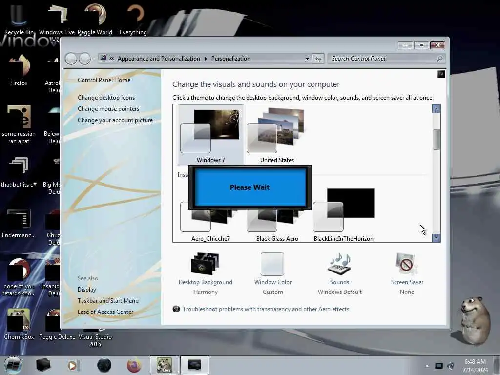Open Troubleshoot transparency and Aero effects link
Screen dimensions: 500x375
click(x=266, y=309)
